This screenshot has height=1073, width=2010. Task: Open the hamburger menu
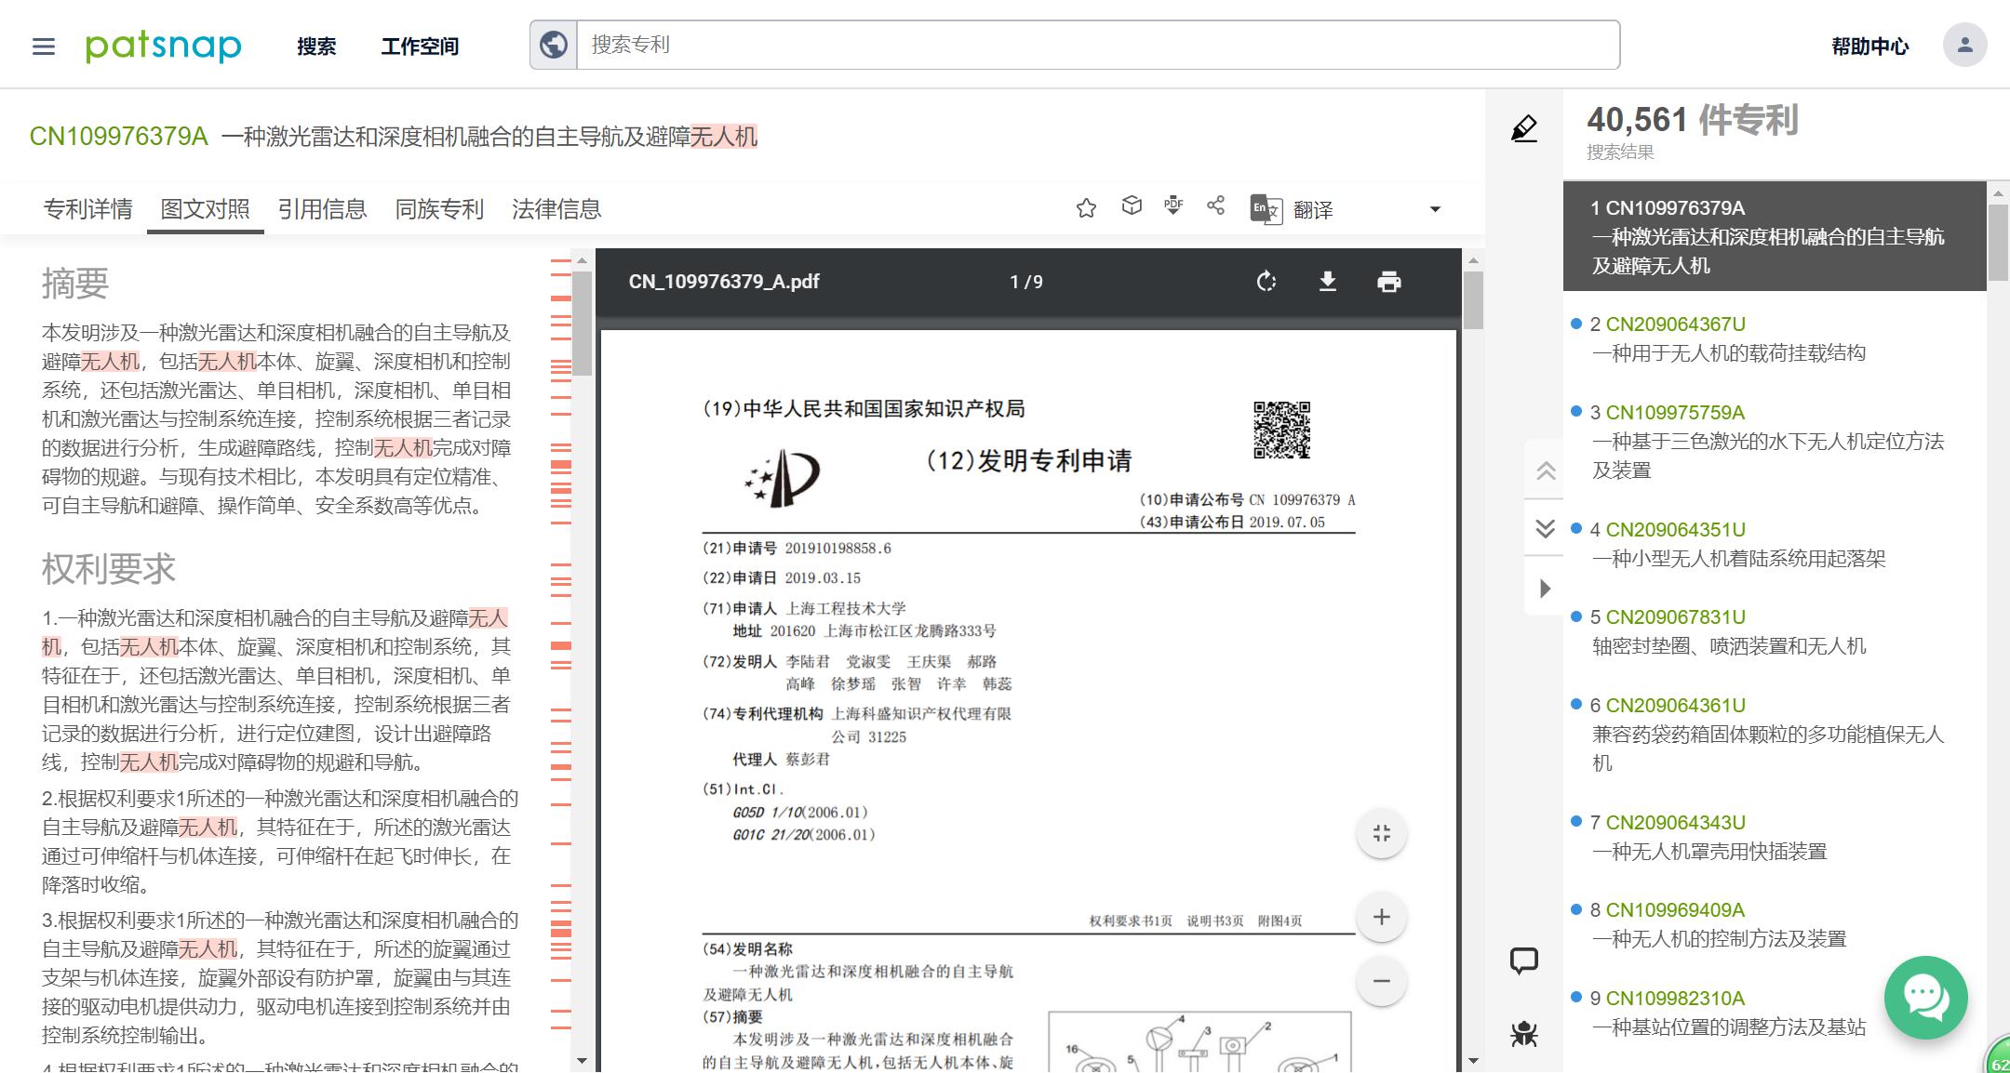pos(44,46)
